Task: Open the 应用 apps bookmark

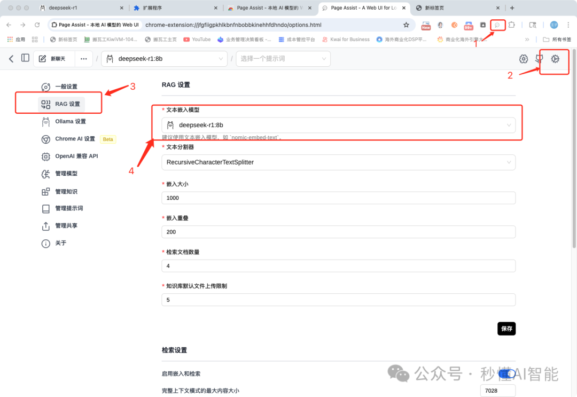Action: (x=16, y=40)
